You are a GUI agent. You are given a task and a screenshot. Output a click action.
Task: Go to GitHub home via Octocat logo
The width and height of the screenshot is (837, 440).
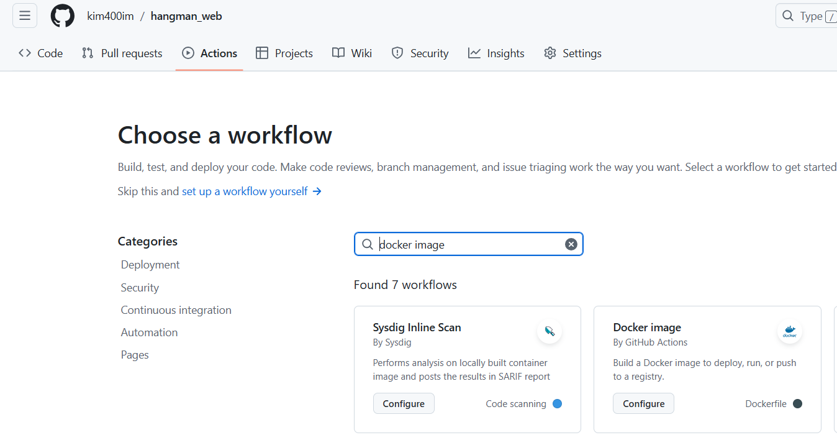pyautogui.click(x=63, y=16)
